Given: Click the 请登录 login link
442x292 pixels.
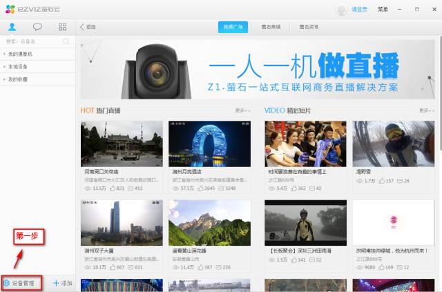Looking at the screenshot, I should click(360, 9).
